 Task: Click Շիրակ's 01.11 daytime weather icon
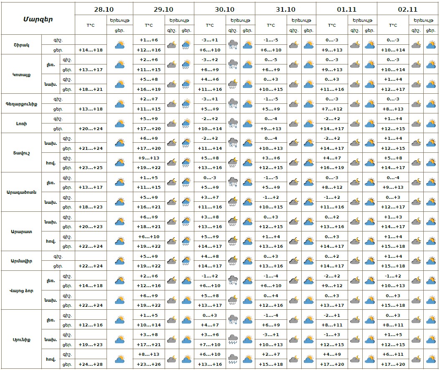pyautogui.click(x=369, y=45)
